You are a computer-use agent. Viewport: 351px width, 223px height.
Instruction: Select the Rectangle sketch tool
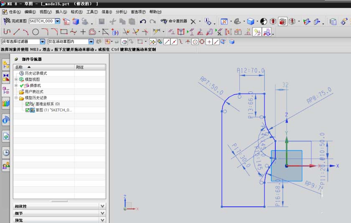point(64,32)
